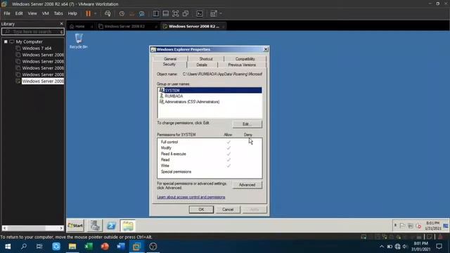Collapse the My Computer tree node
Viewport: 450px width, 253px height.
tap(6, 41)
